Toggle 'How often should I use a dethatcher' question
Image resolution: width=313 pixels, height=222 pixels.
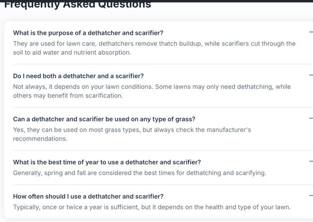[x=88, y=197]
